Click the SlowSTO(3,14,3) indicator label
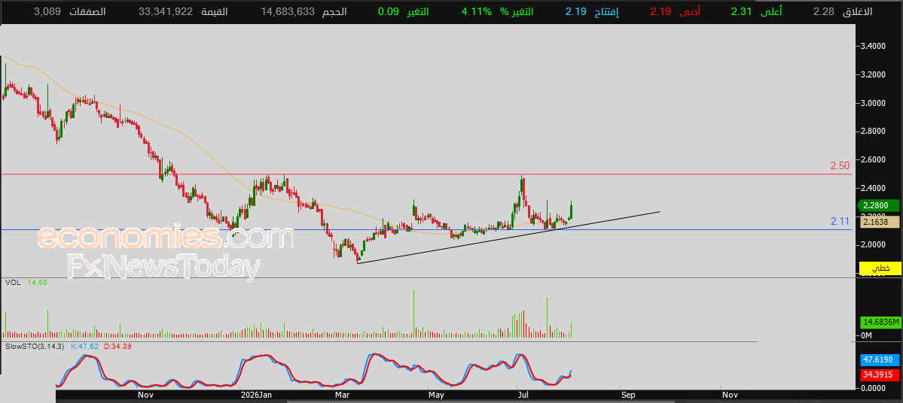This screenshot has height=403, width=903. pos(35,347)
